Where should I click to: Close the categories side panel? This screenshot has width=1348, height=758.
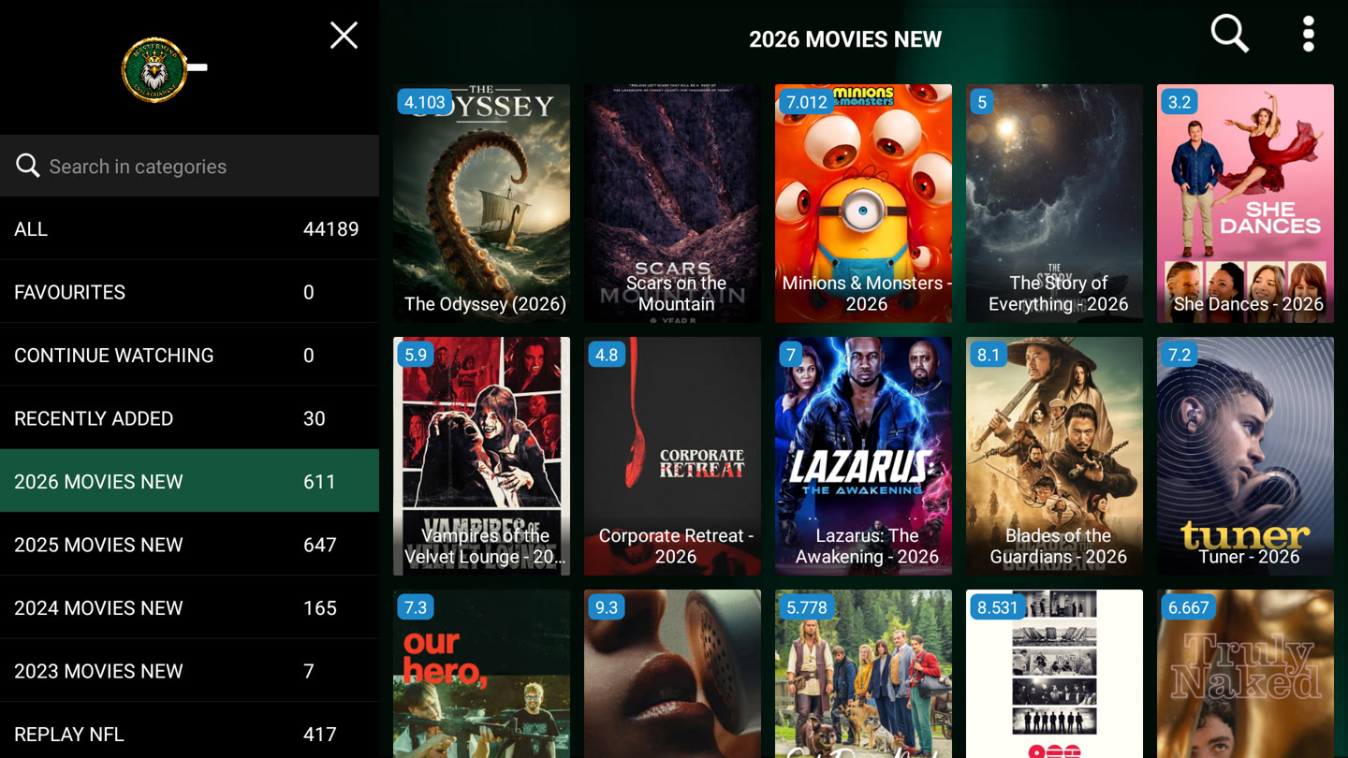click(x=344, y=36)
